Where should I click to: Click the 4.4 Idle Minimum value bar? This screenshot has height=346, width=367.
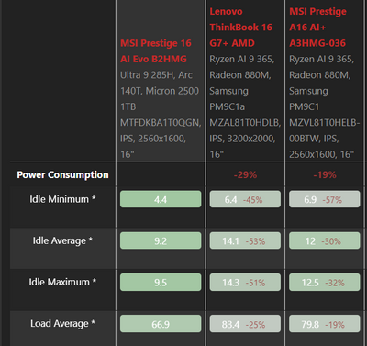click(x=161, y=199)
